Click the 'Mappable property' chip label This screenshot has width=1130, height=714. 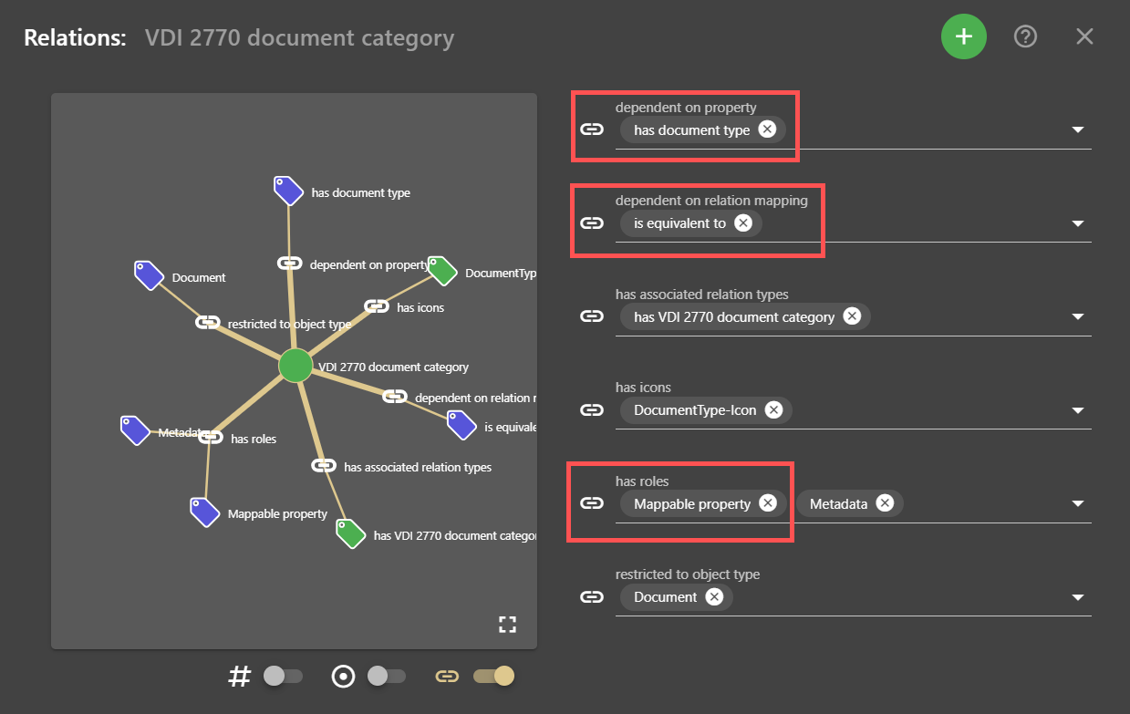pyautogui.click(x=692, y=503)
